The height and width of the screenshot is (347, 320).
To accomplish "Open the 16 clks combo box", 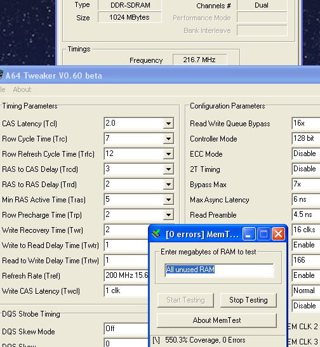I will click(306, 230).
